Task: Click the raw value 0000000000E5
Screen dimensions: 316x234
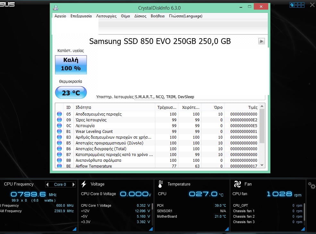Action: (243, 126)
